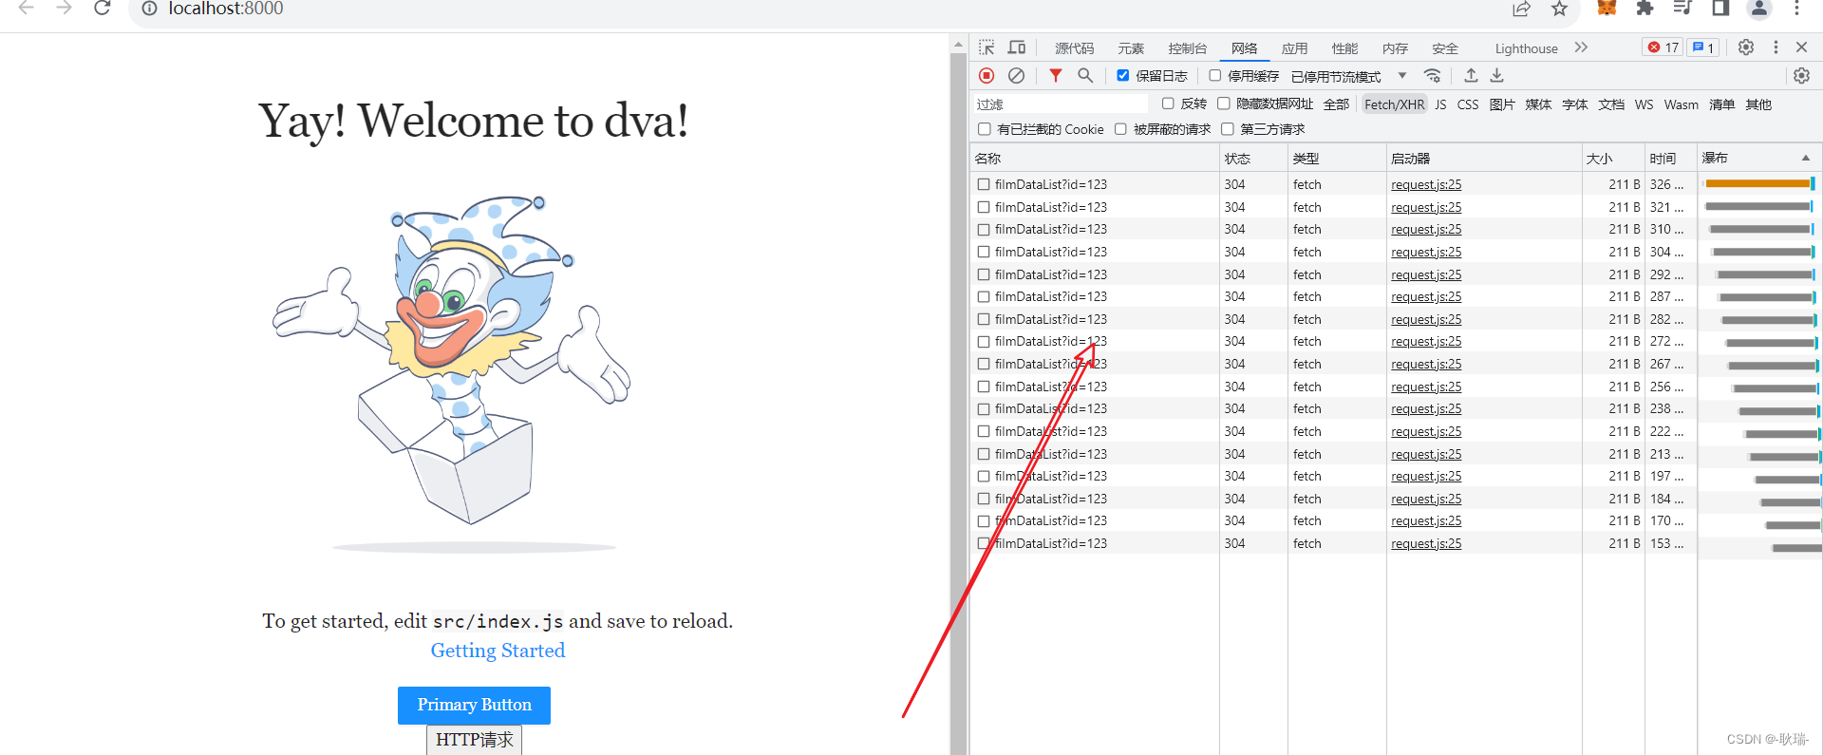Image resolution: width=1823 pixels, height=755 pixels.
Task: Follow the Getting Started link
Action: [x=498, y=651]
